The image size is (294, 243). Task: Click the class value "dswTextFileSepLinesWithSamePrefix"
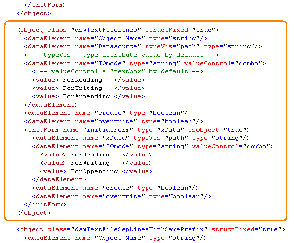[139, 229]
